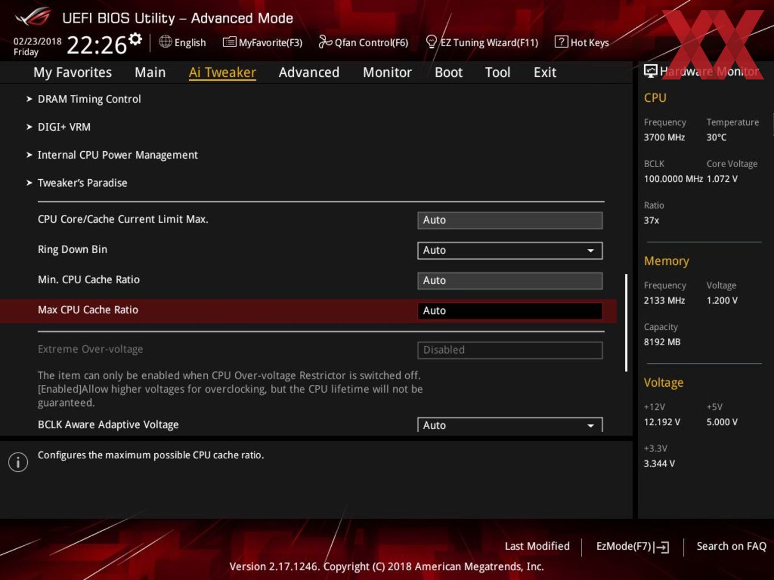Select Ring Down Bin label
The height and width of the screenshot is (580, 774).
tap(72, 249)
